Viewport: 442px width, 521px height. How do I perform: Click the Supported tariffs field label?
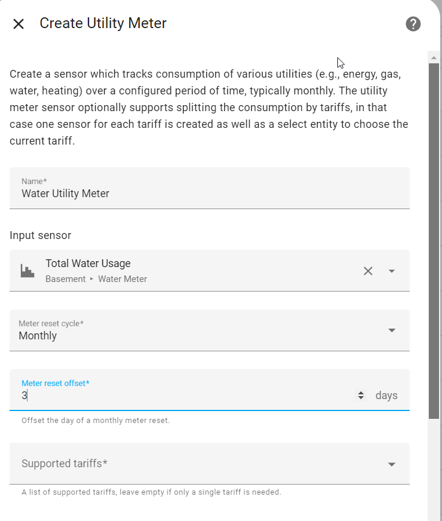point(65,464)
